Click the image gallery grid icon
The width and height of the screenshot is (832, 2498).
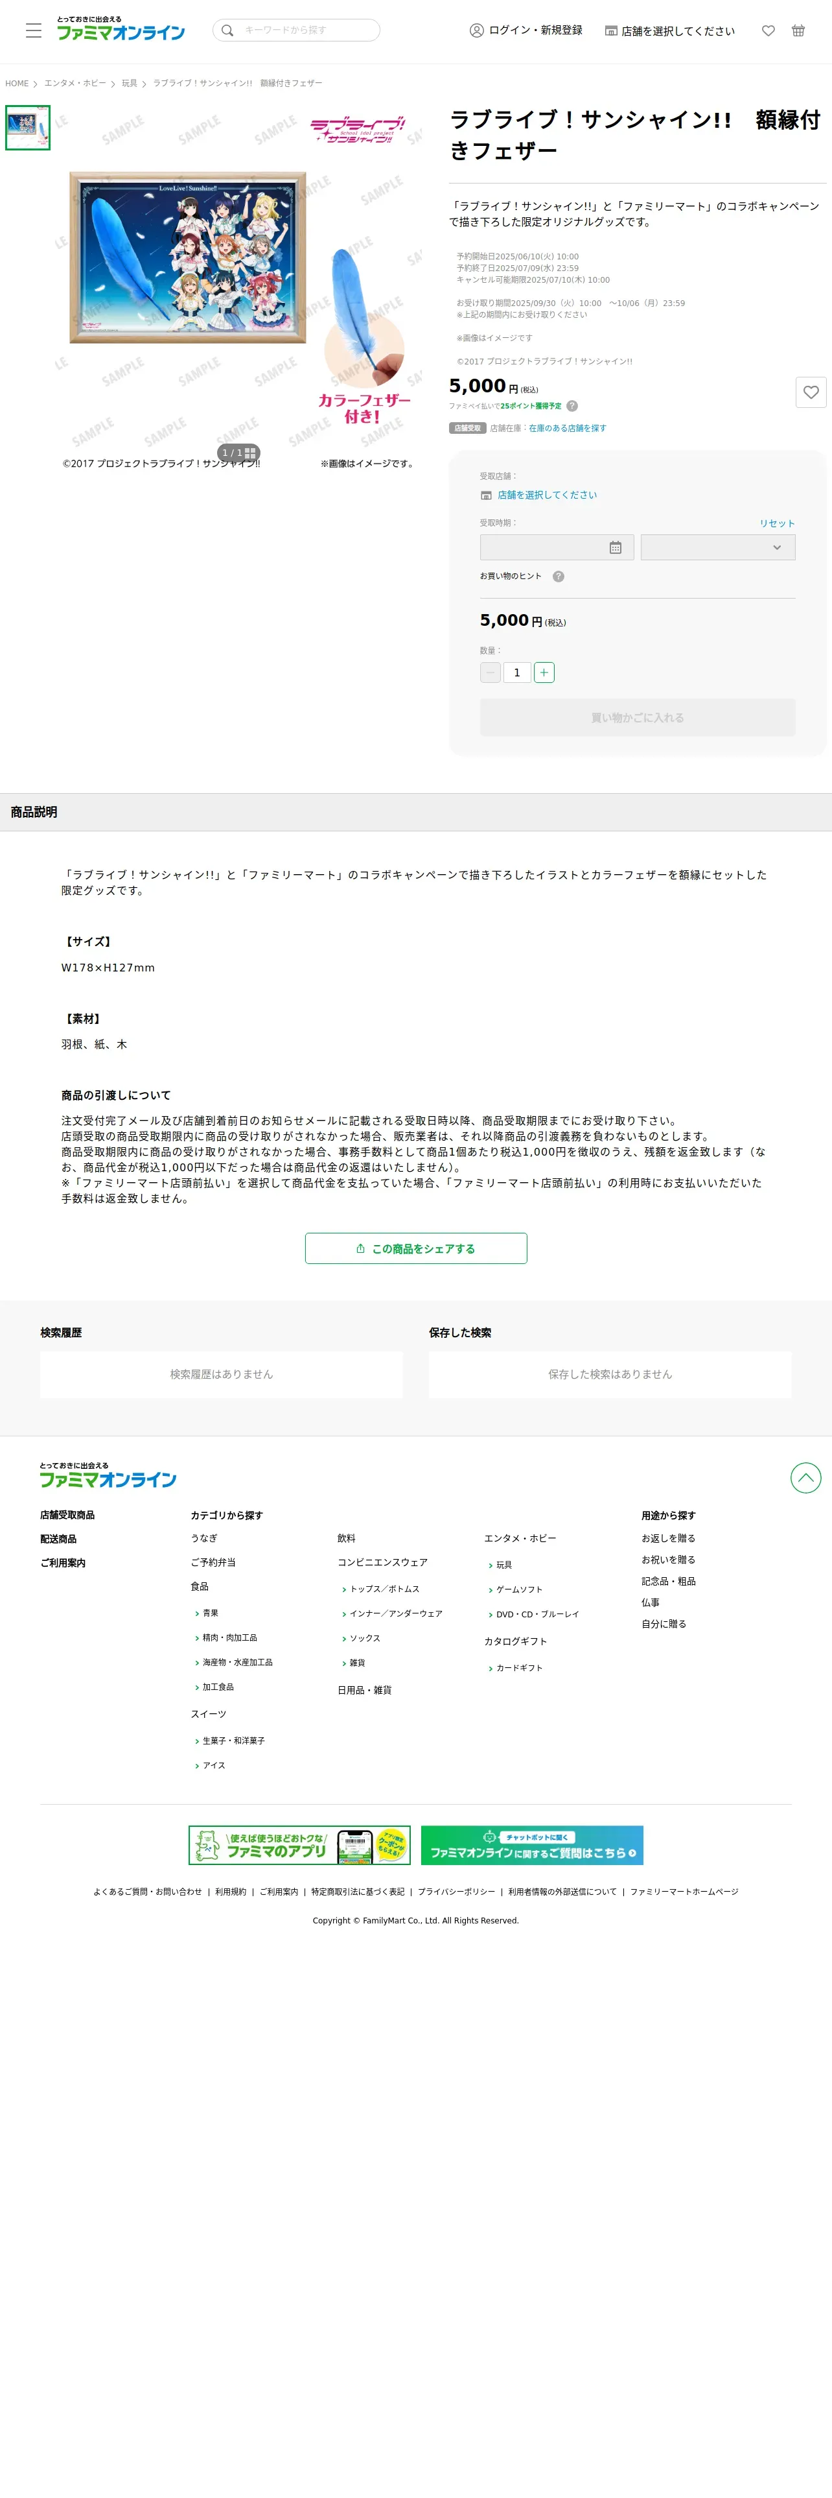(250, 453)
